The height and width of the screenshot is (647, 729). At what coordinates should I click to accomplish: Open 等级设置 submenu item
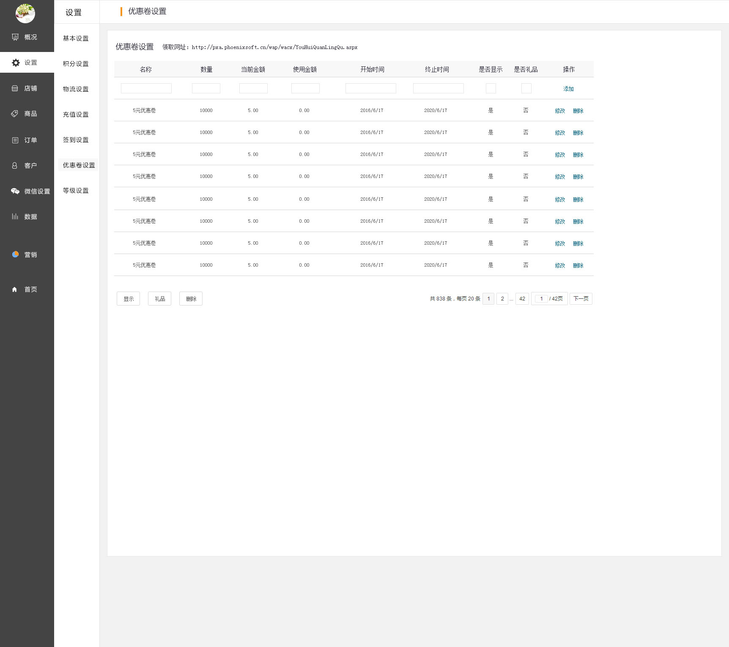76,191
